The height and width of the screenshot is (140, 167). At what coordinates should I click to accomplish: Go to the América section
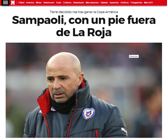point(30,3)
